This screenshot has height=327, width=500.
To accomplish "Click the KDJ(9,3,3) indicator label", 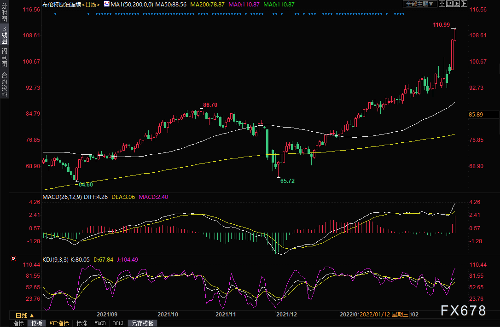I will (56, 260).
